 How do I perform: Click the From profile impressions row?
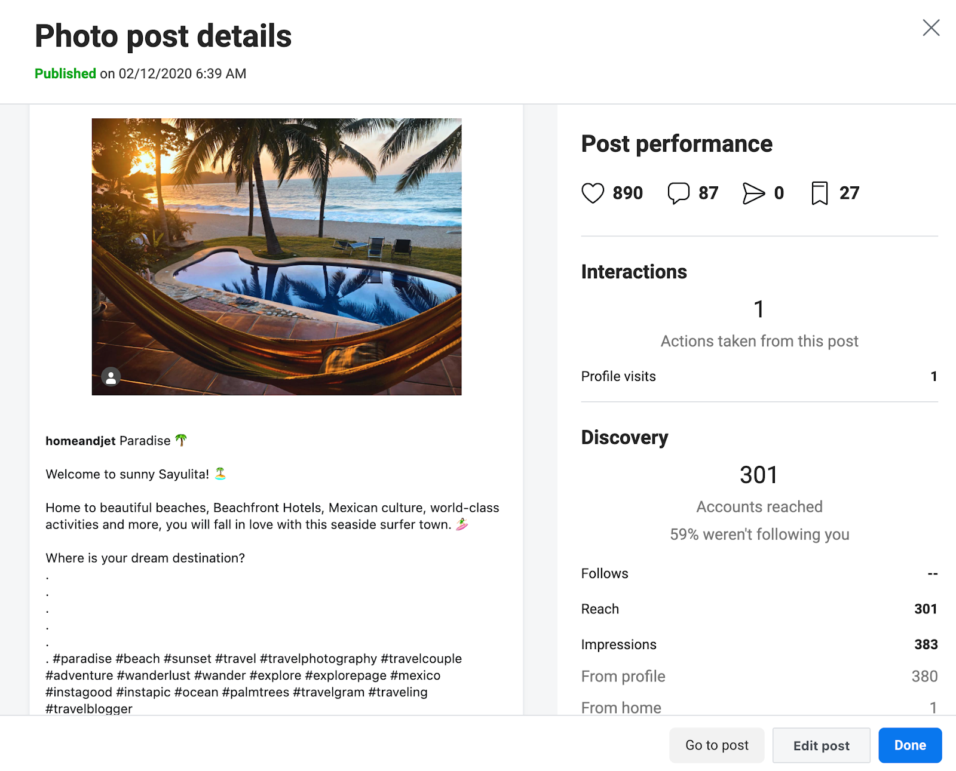[x=759, y=676]
